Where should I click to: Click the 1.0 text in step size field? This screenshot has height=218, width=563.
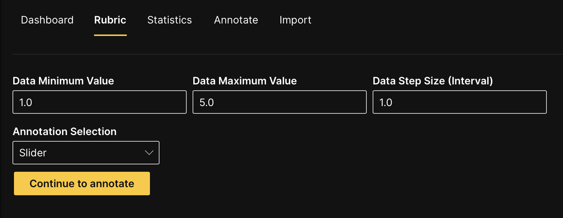pos(386,102)
